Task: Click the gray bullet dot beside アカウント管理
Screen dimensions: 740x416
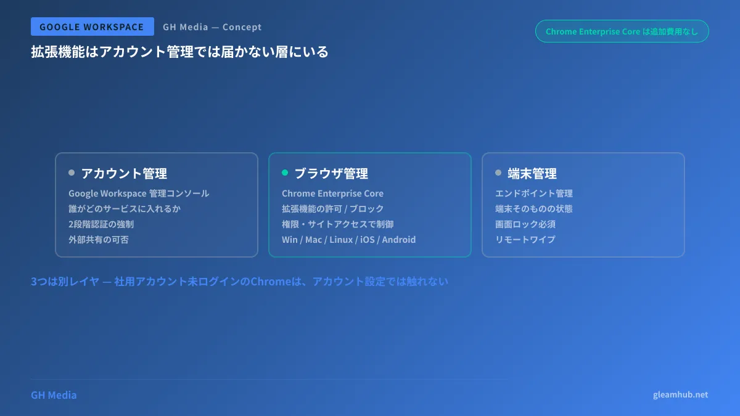Action: coord(72,173)
